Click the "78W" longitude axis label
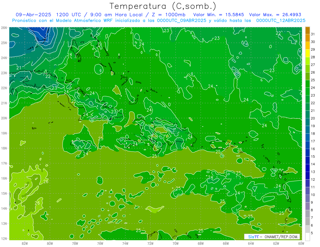This screenshot has width=320, height=247. pos(75,244)
